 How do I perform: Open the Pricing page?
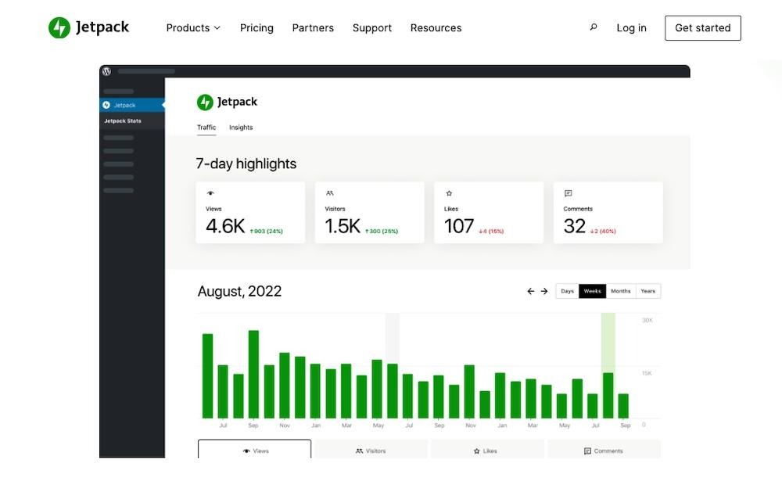tap(256, 28)
